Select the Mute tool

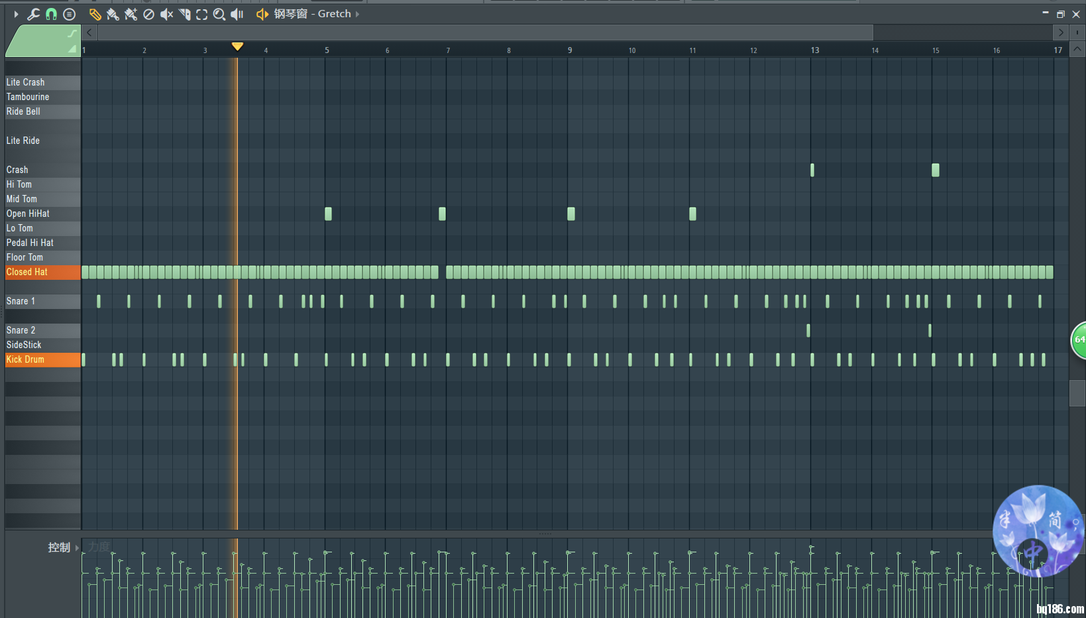click(x=166, y=14)
